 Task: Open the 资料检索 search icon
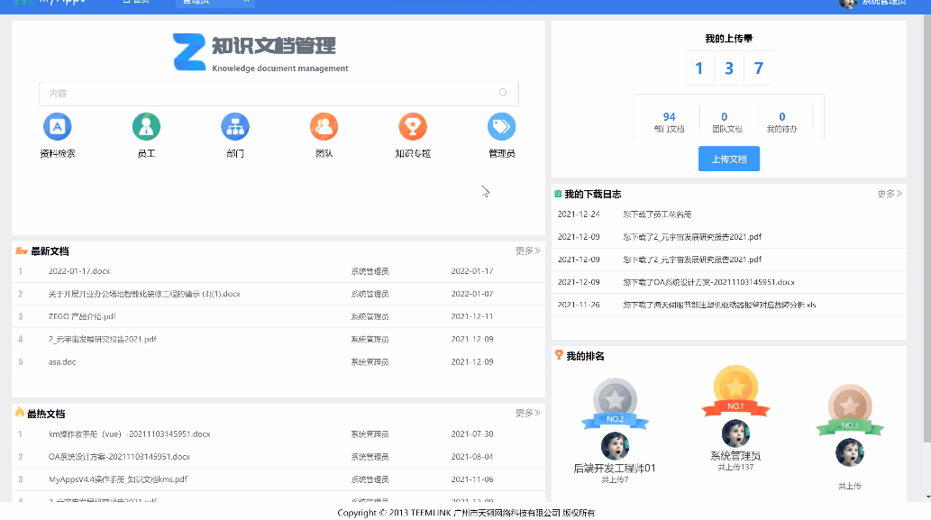(x=57, y=127)
